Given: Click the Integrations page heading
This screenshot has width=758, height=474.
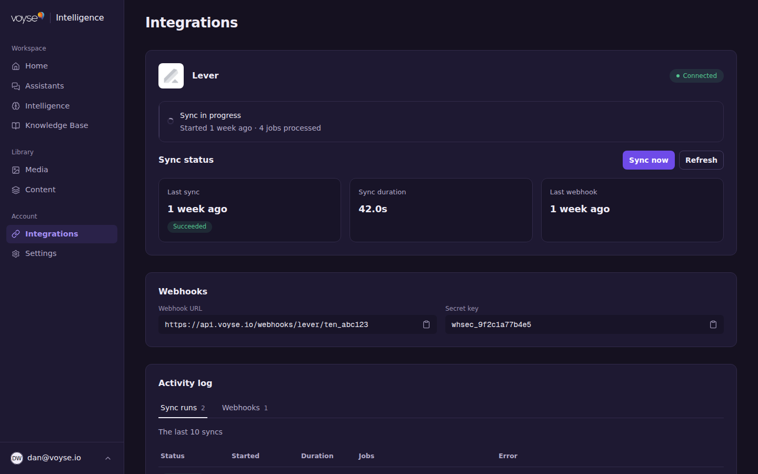Looking at the screenshot, I should pos(192,23).
